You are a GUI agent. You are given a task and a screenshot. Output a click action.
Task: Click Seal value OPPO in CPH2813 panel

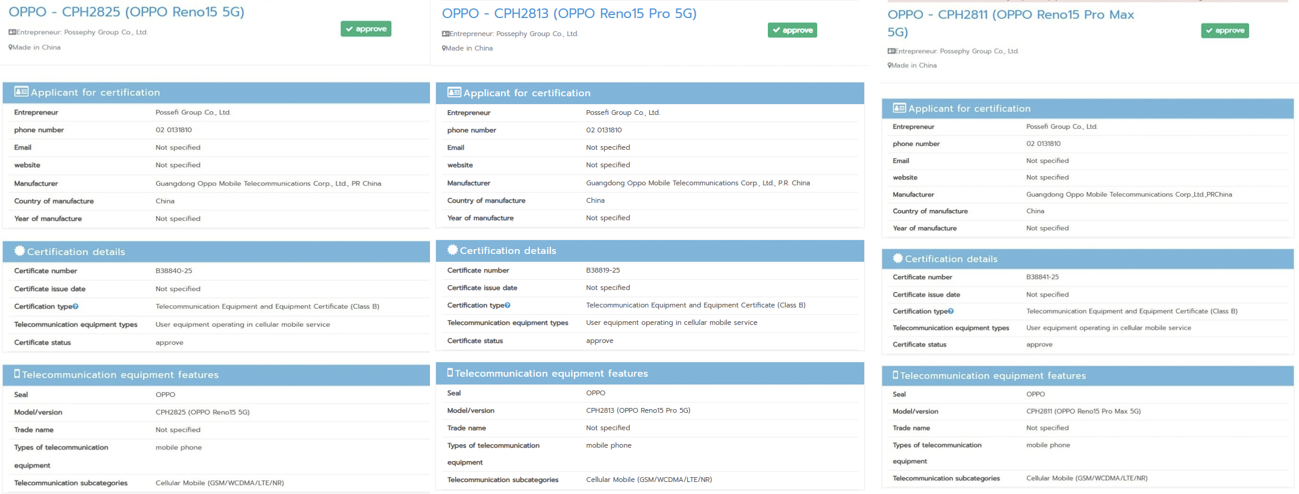pyautogui.click(x=596, y=393)
